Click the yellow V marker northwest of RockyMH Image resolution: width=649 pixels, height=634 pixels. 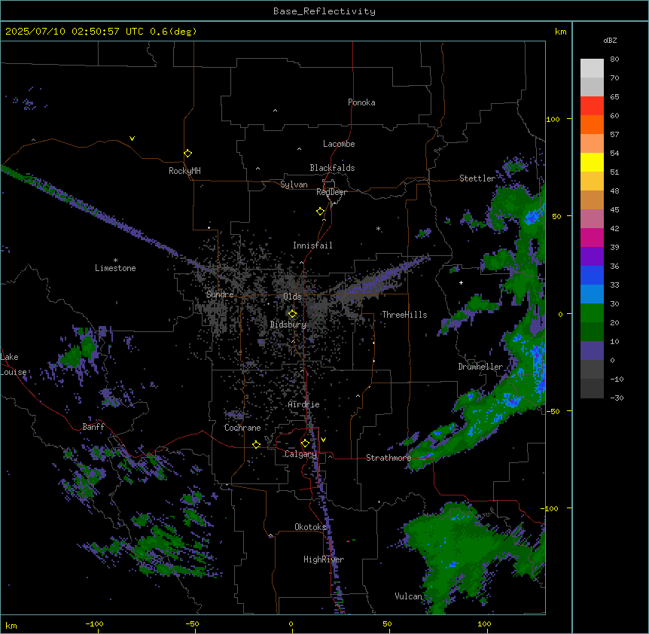click(x=132, y=139)
